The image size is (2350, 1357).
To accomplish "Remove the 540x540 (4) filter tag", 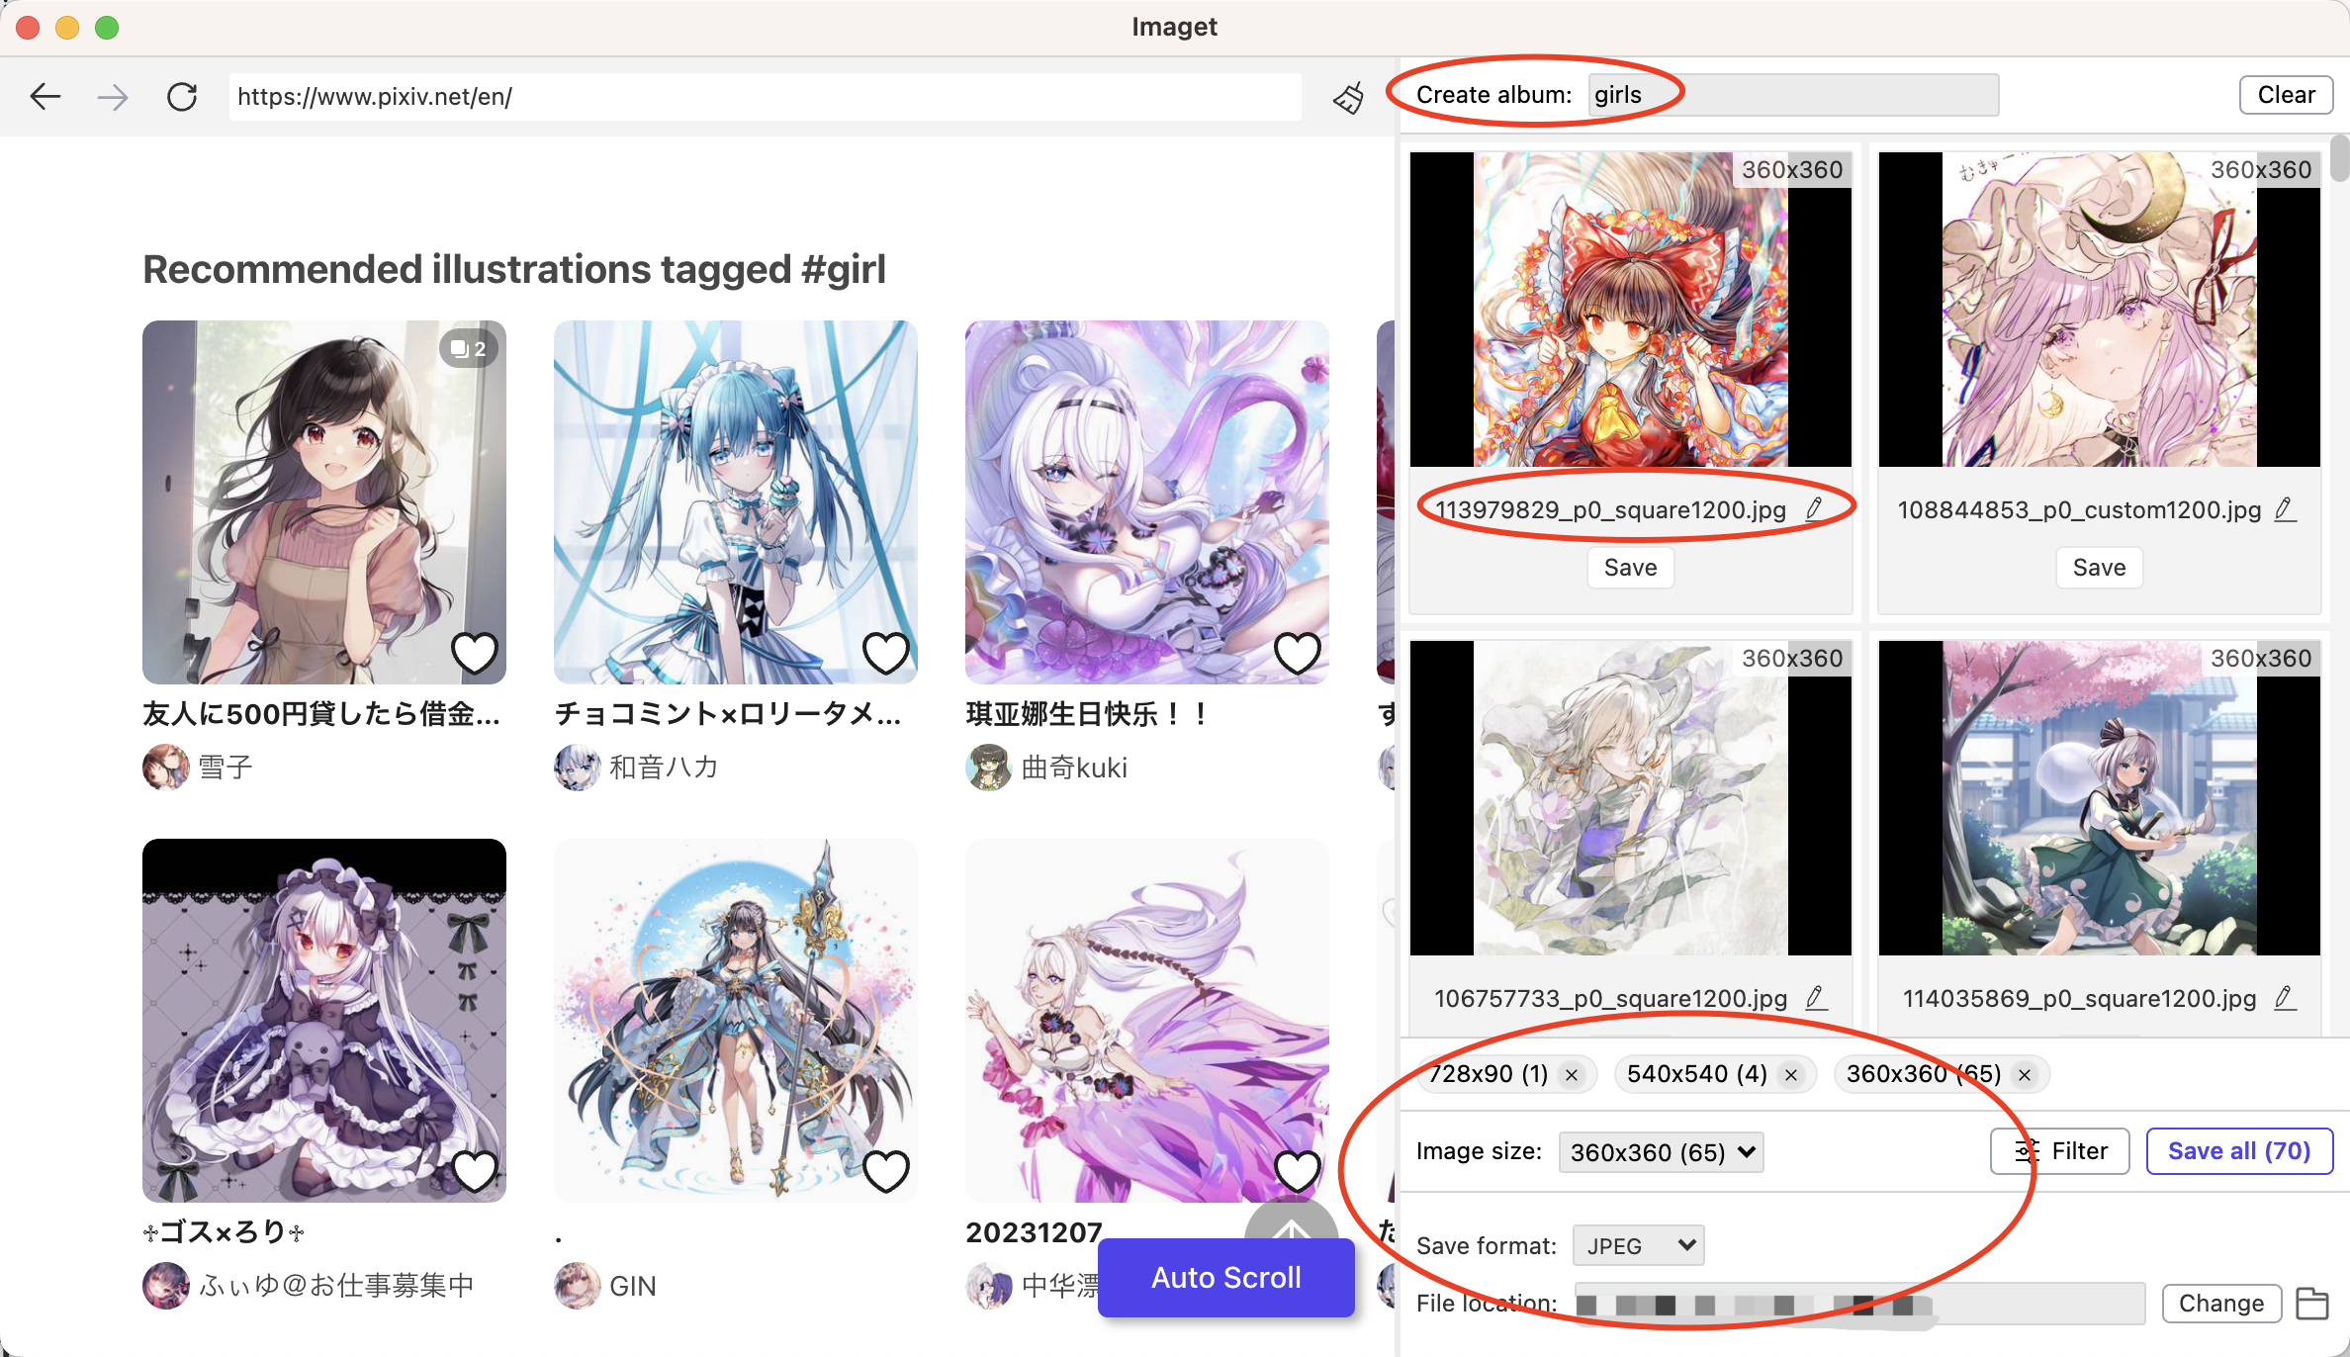I will coord(1794,1074).
